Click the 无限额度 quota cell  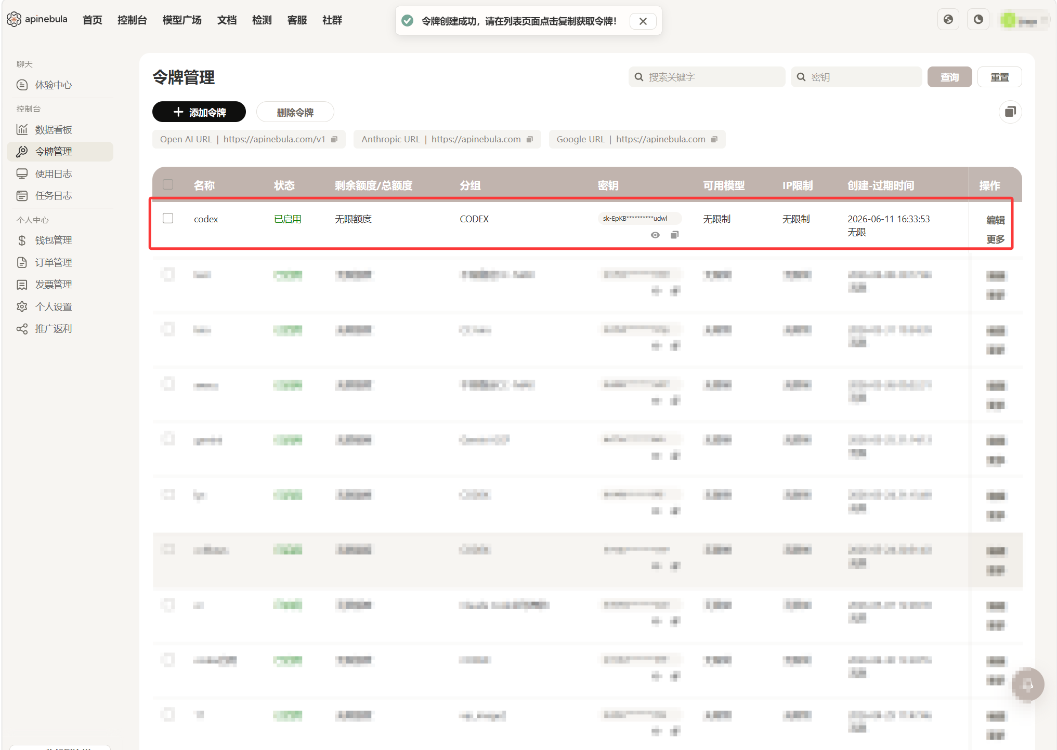coord(354,219)
